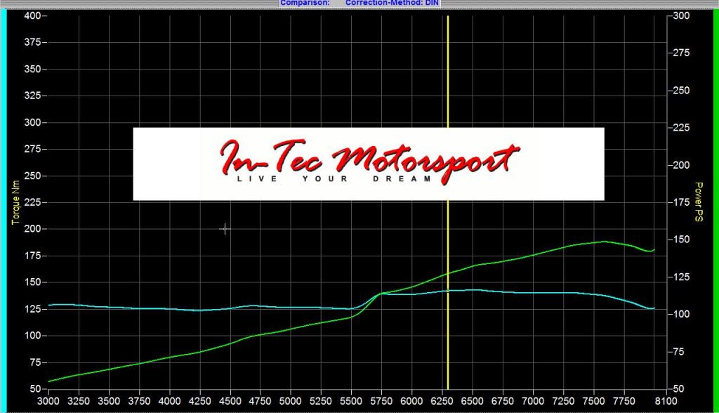This screenshot has width=719, height=413.
Task: Select the 5500 RPM axis label
Action: coord(351,401)
